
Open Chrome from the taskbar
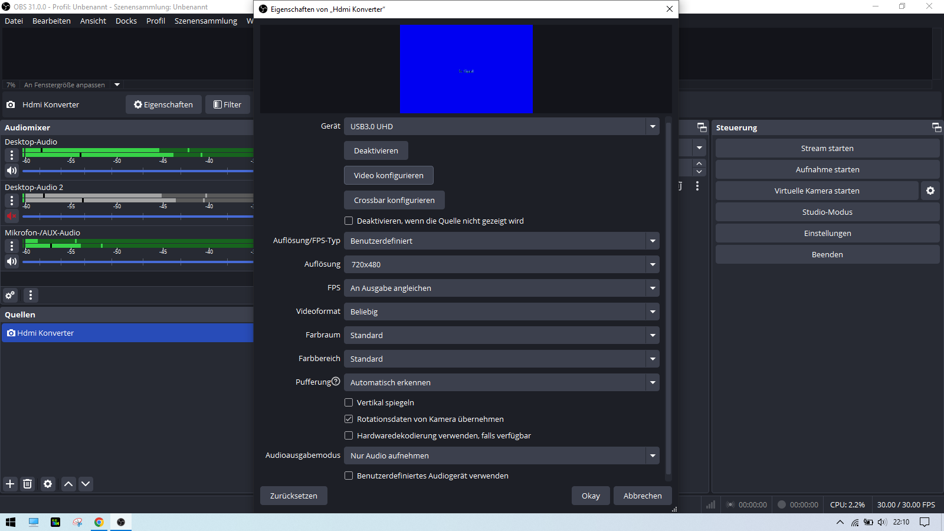[99, 522]
